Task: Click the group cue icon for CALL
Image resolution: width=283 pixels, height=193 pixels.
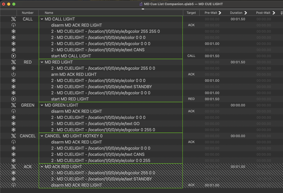Action: (x=14, y=19)
